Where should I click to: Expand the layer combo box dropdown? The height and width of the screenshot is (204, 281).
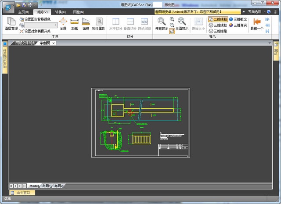(55, 25)
